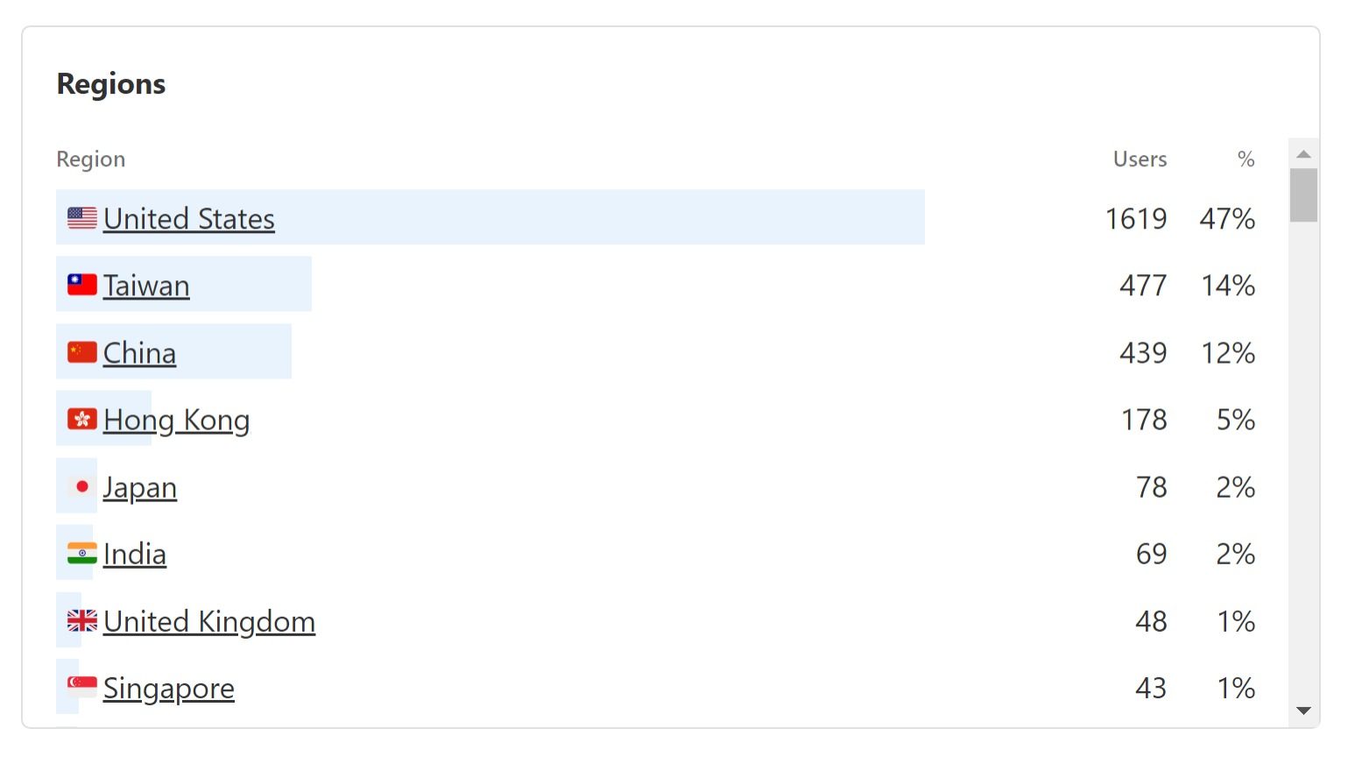This screenshot has width=1348, height=757.
Task: Open the Taiwan region link
Action: pyautogui.click(x=146, y=286)
